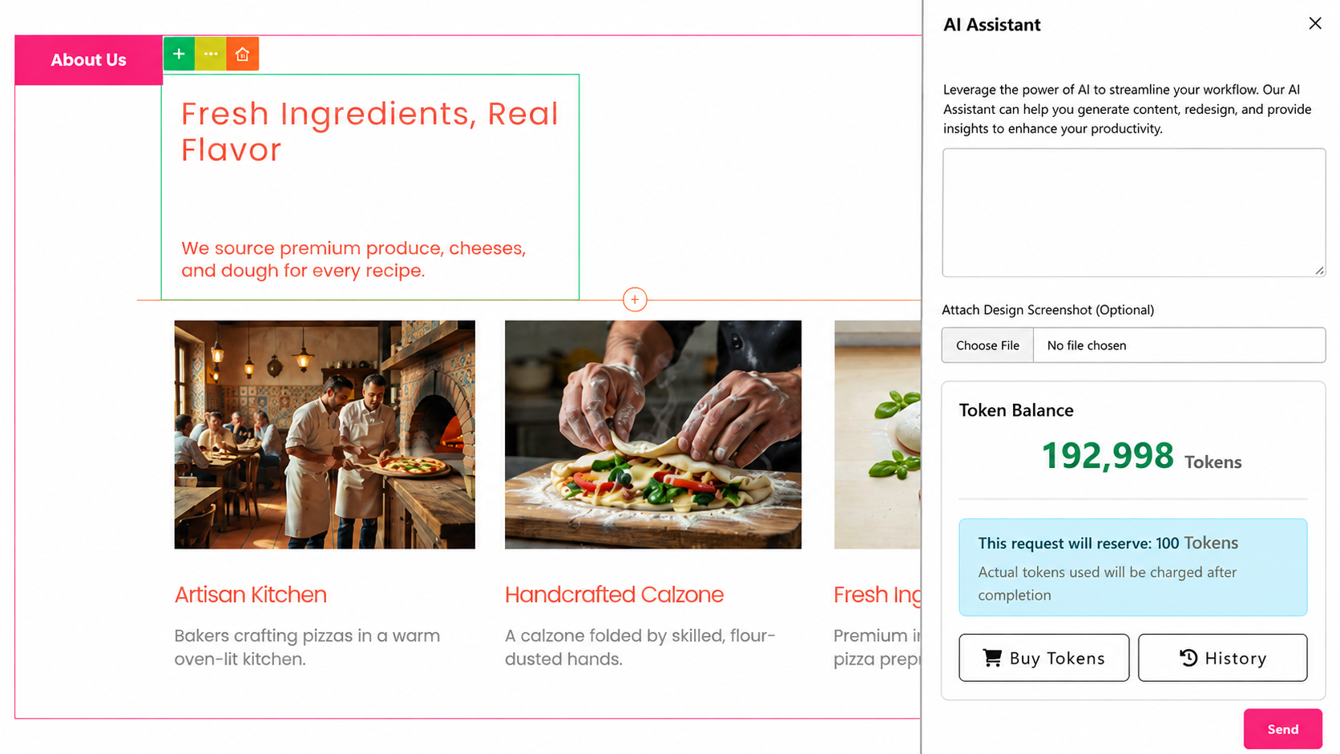Click the green plus add-element icon

(179, 54)
